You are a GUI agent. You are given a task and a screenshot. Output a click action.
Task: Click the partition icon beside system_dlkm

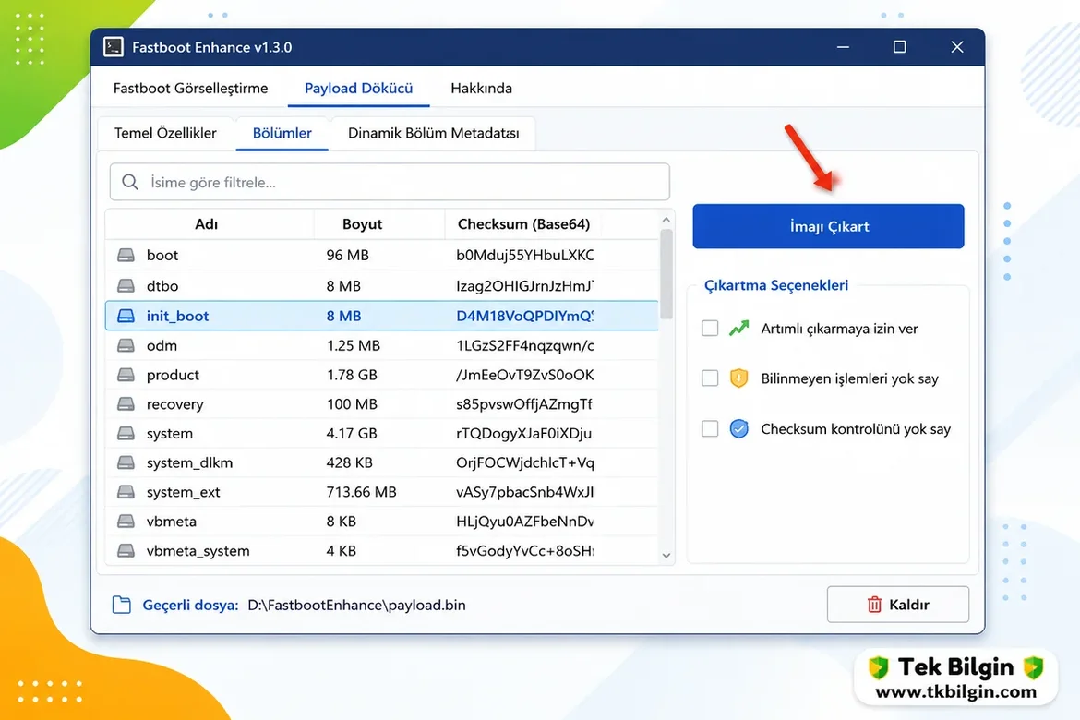pyautogui.click(x=126, y=462)
